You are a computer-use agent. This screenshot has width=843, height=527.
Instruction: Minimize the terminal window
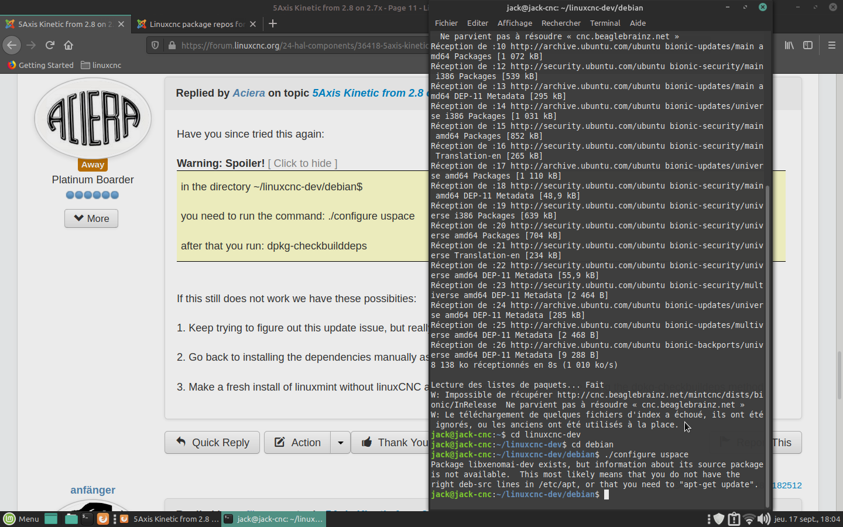tap(728, 7)
